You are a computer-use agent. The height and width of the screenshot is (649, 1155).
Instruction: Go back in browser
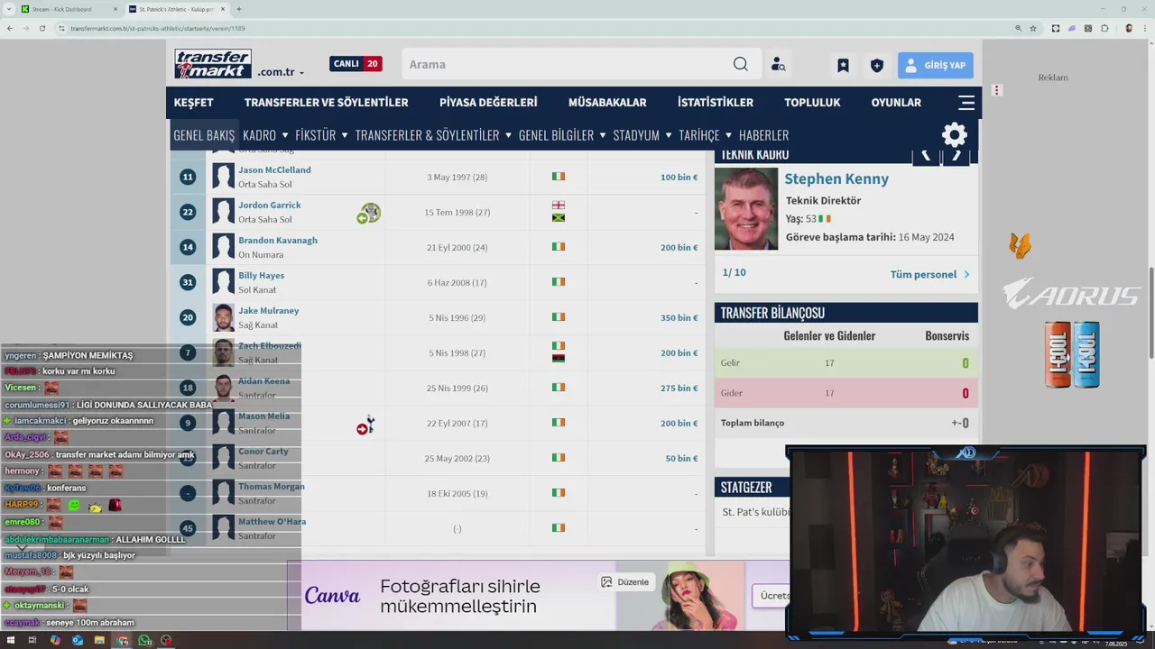[10, 28]
